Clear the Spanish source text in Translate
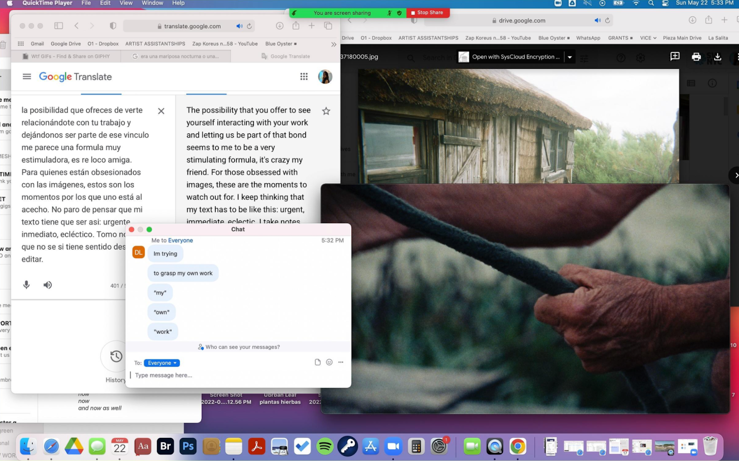 161,111
